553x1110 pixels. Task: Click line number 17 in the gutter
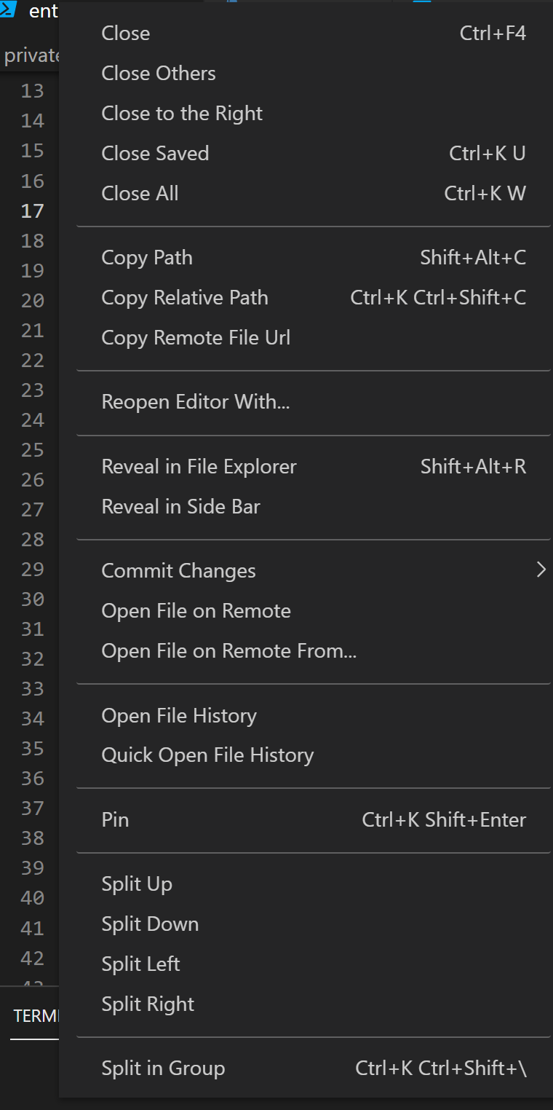[33, 211]
